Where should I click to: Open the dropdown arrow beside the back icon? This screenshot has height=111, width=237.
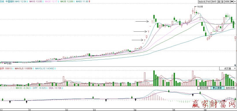coord(235,2)
